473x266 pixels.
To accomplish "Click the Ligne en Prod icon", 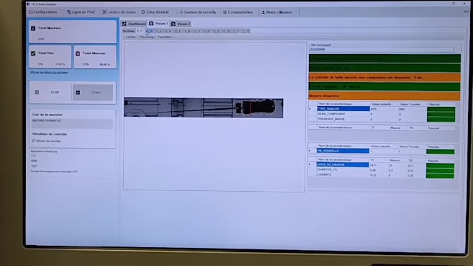I will (69, 12).
